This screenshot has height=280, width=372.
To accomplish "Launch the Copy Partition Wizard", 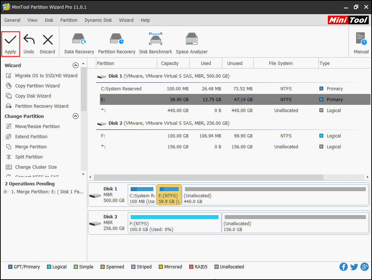I will pos(33,86).
